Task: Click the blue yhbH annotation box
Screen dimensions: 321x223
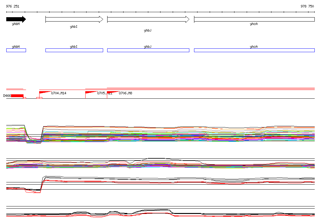Action: click(16, 50)
